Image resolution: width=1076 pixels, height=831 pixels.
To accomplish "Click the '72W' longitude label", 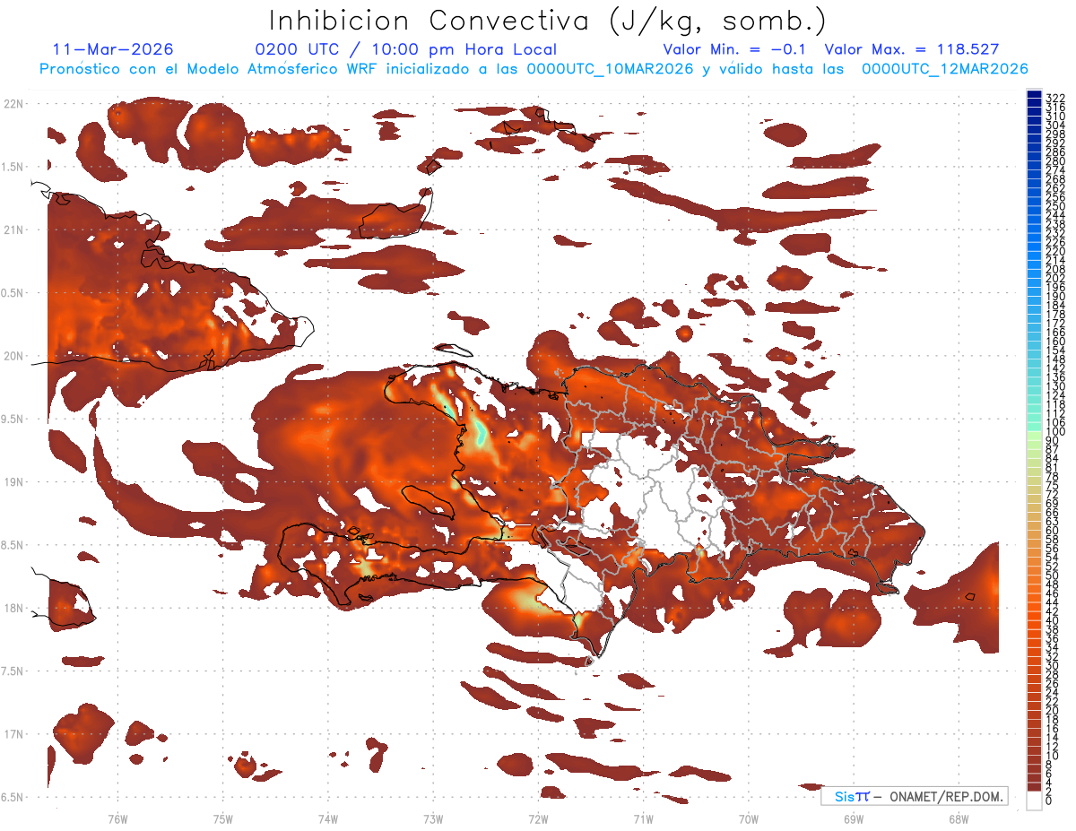I will 538,818.
